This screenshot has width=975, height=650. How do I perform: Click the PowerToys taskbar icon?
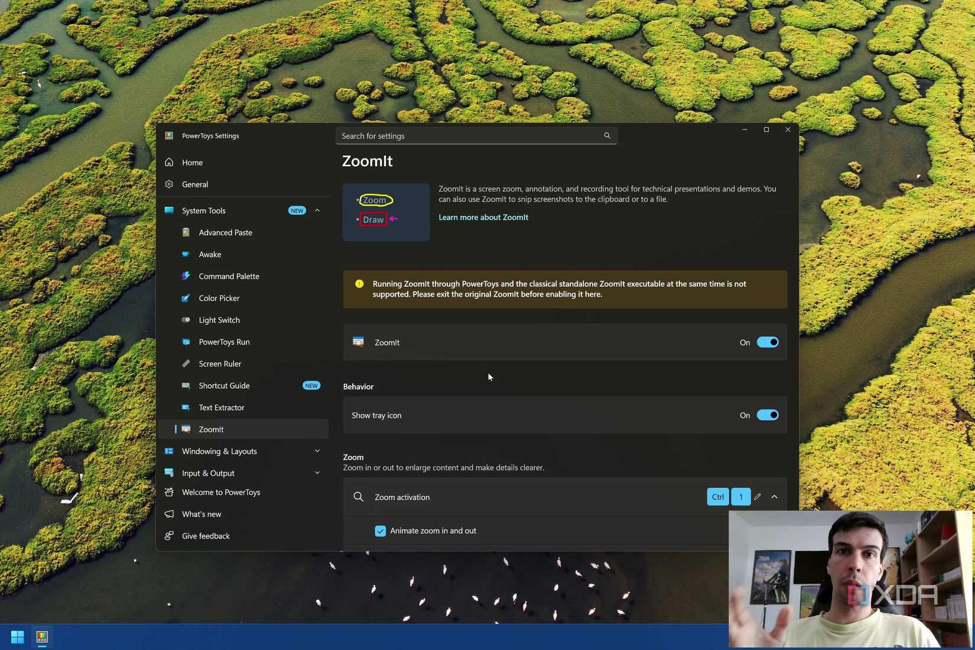42,637
